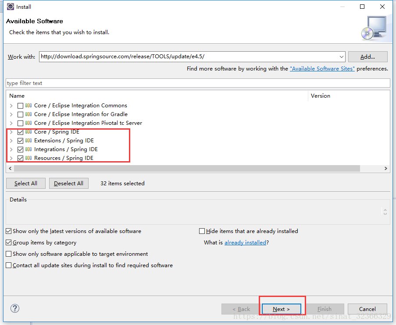Close the Install dialog window
396x325 pixels.
[x=382, y=7]
